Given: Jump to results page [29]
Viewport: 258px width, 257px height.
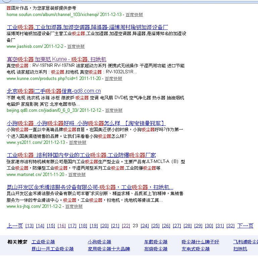Looking at the screenshot, I should click(198, 226).
